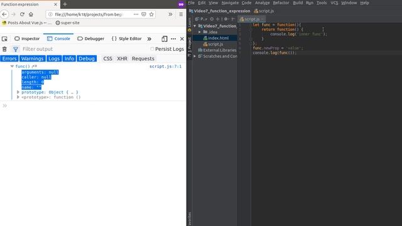Expand the .idea folder
The image size is (402, 226).
click(200, 32)
